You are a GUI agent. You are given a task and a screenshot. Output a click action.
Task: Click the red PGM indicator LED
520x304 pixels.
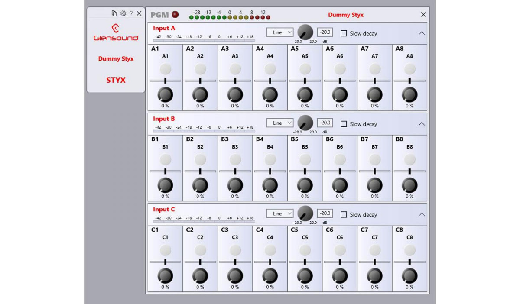point(175,15)
